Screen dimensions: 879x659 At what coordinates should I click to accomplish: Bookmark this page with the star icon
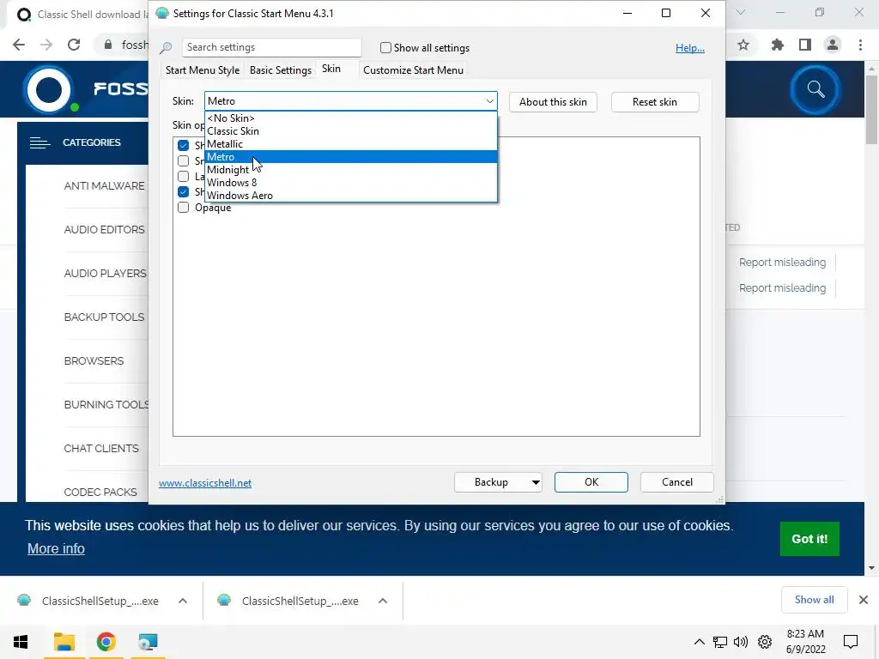click(x=743, y=45)
